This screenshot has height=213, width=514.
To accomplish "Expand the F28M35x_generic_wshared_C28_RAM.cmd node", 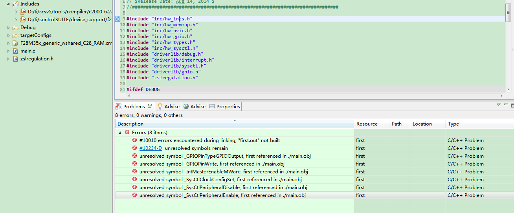I will click(x=9, y=43).
